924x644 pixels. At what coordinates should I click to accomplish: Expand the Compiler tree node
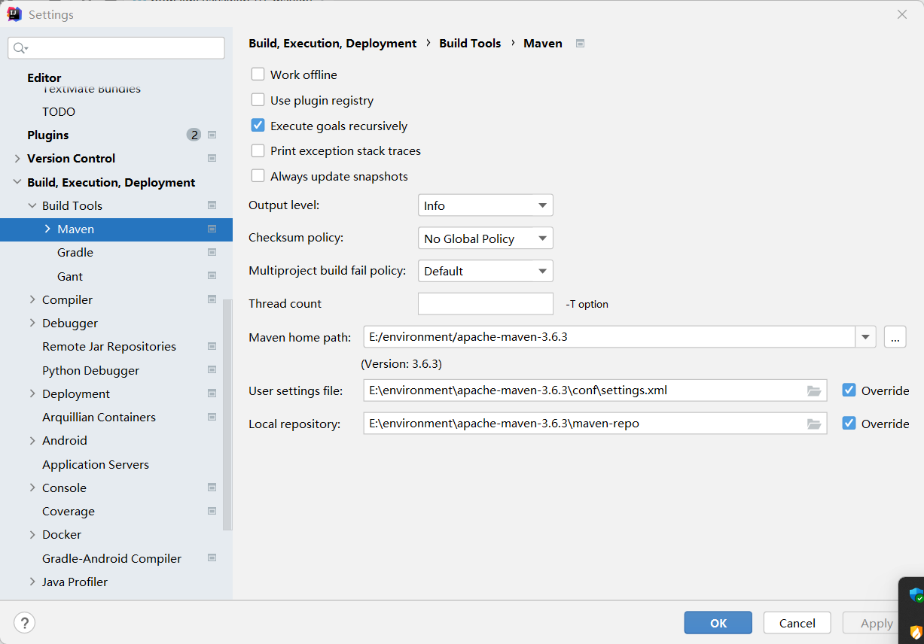point(32,299)
